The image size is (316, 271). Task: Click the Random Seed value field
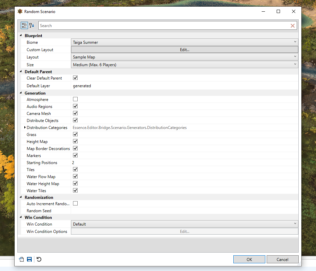pyautogui.click(x=184, y=211)
